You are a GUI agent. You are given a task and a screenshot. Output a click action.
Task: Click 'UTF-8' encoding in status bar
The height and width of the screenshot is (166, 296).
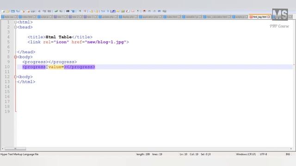tap(263, 154)
